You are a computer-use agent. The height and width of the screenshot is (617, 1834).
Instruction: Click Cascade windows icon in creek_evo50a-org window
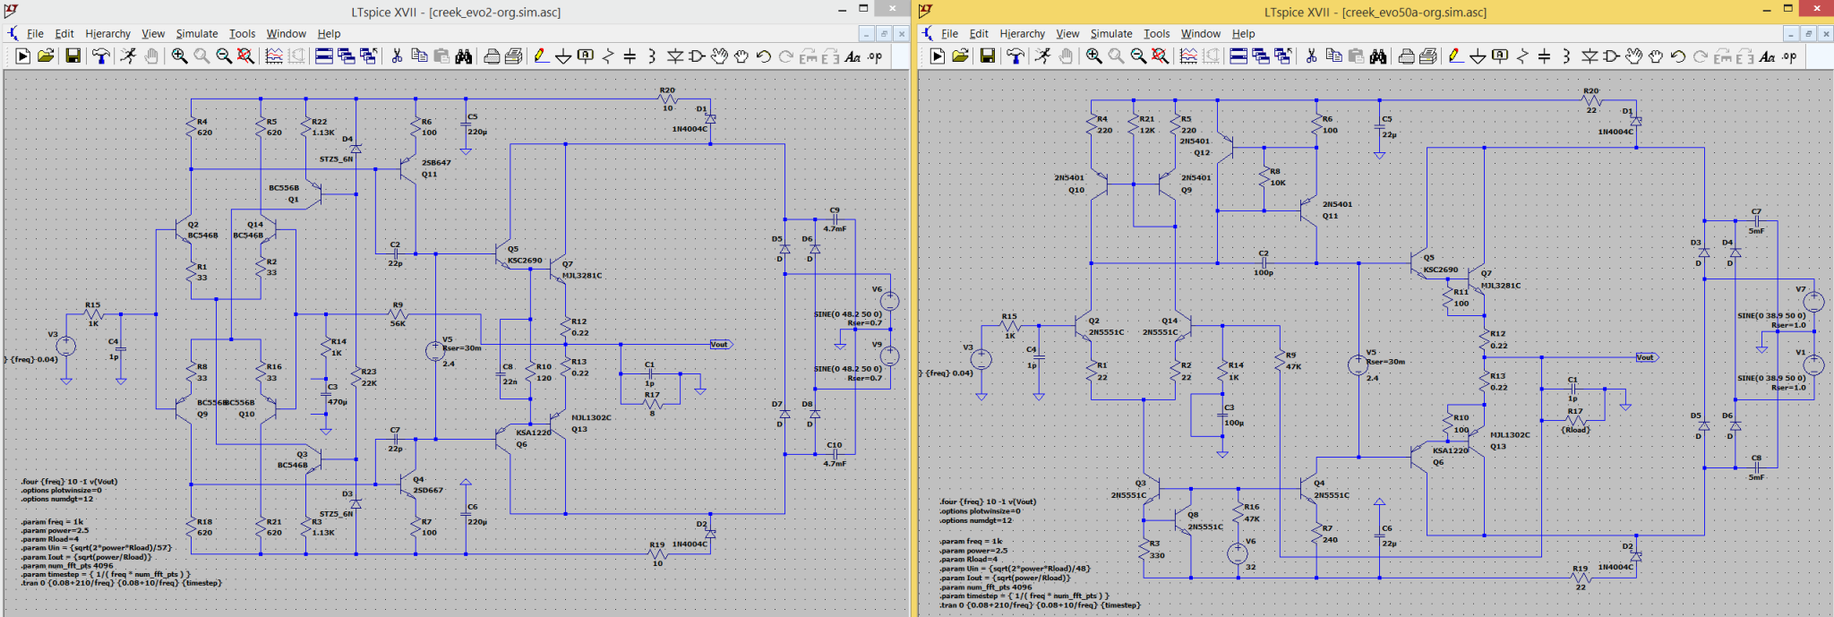(1261, 56)
